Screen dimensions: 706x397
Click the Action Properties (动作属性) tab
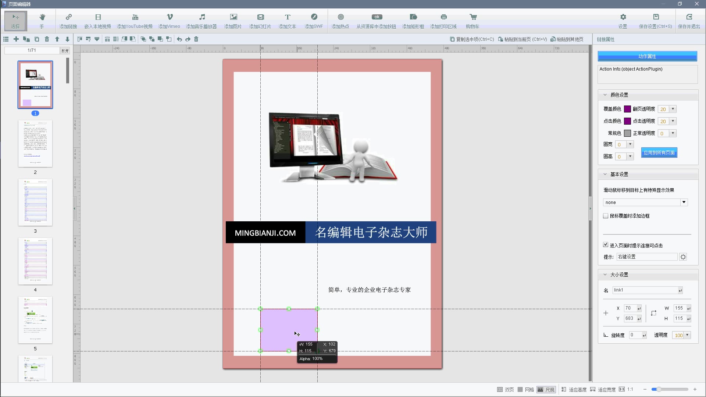pos(647,56)
